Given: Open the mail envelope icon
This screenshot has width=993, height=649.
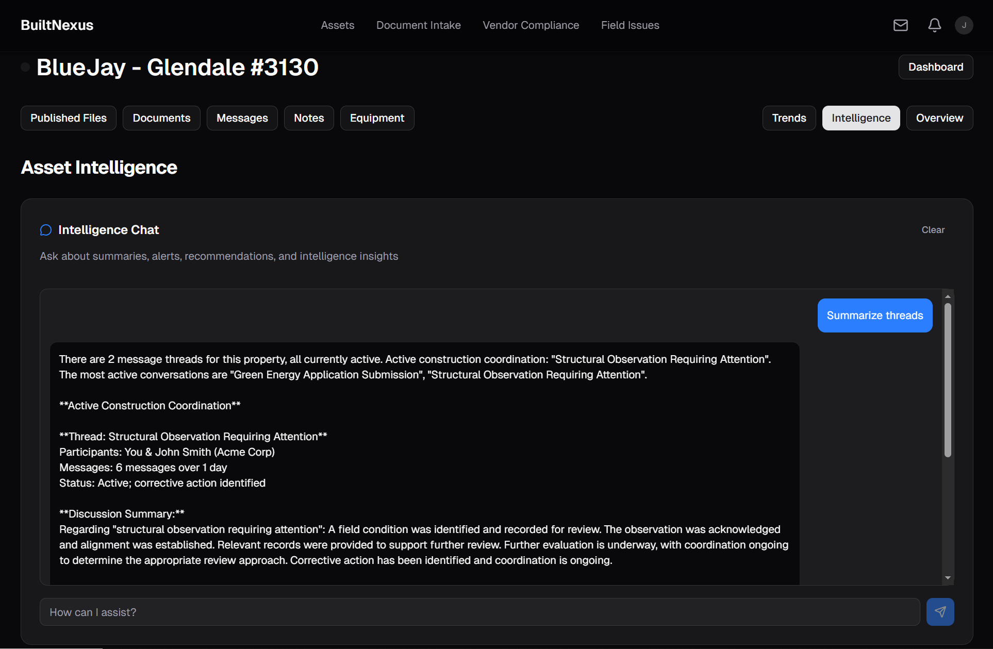Looking at the screenshot, I should [900, 25].
